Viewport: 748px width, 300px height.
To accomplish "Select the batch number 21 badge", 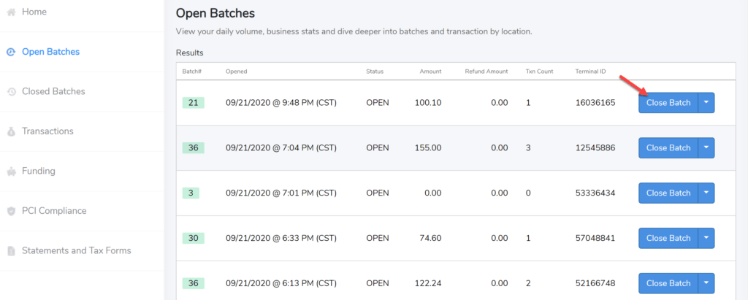I will coord(193,102).
